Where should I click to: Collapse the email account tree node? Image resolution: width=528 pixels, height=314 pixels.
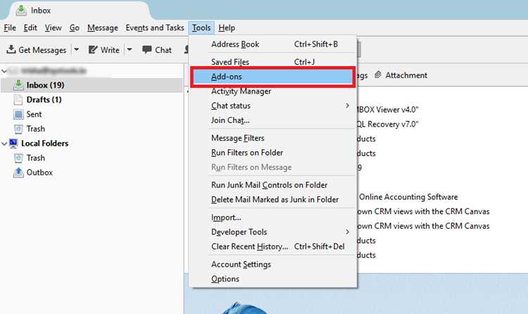[x=4, y=71]
